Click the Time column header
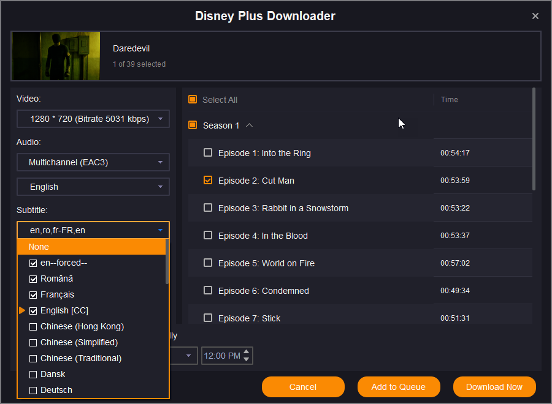This screenshot has width=552, height=404. tap(449, 100)
